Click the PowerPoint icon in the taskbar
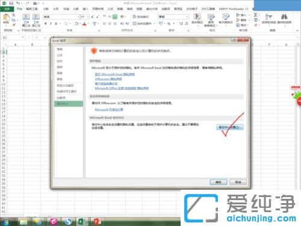 [98, 222]
